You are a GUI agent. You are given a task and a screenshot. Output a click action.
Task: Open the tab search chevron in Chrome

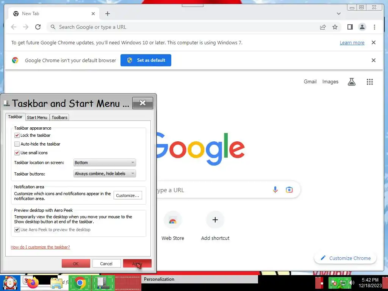[338, 14]
